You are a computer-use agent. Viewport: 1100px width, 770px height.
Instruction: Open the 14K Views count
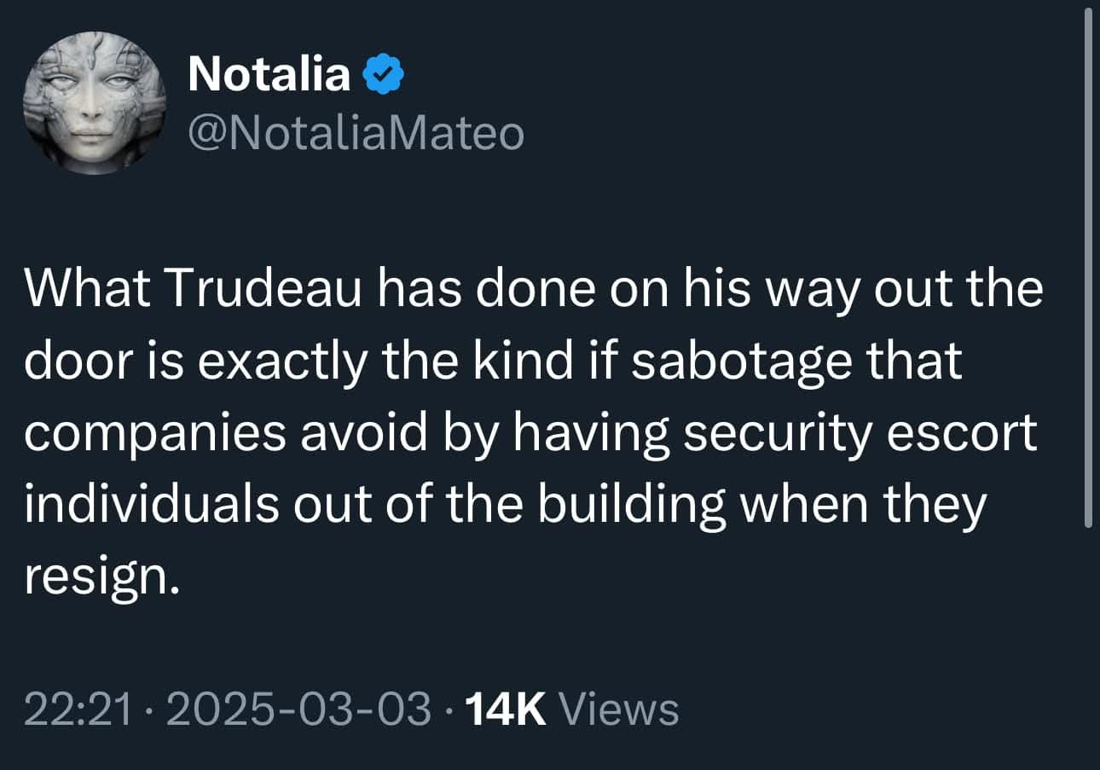[573, 709]
